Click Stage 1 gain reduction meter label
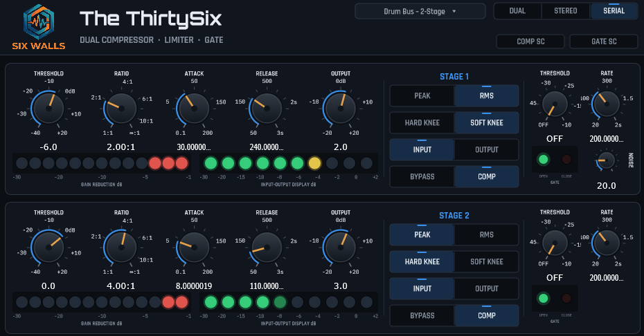The height and width of the screenshot is (336, 644). point(101,185)
